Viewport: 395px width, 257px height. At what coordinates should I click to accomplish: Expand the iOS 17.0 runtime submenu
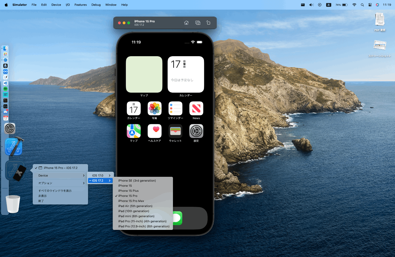click(100, 175)
